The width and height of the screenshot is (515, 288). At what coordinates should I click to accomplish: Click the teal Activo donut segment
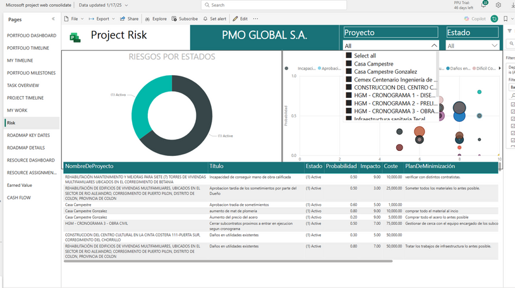pos(142,105)
